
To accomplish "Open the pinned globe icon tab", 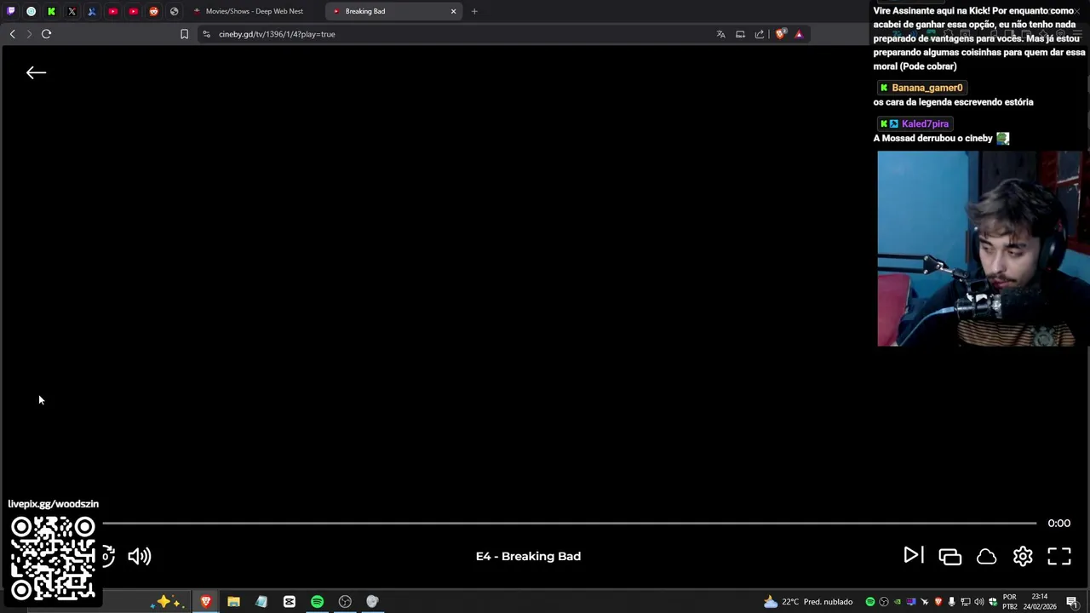I will [x=174, y=11].
